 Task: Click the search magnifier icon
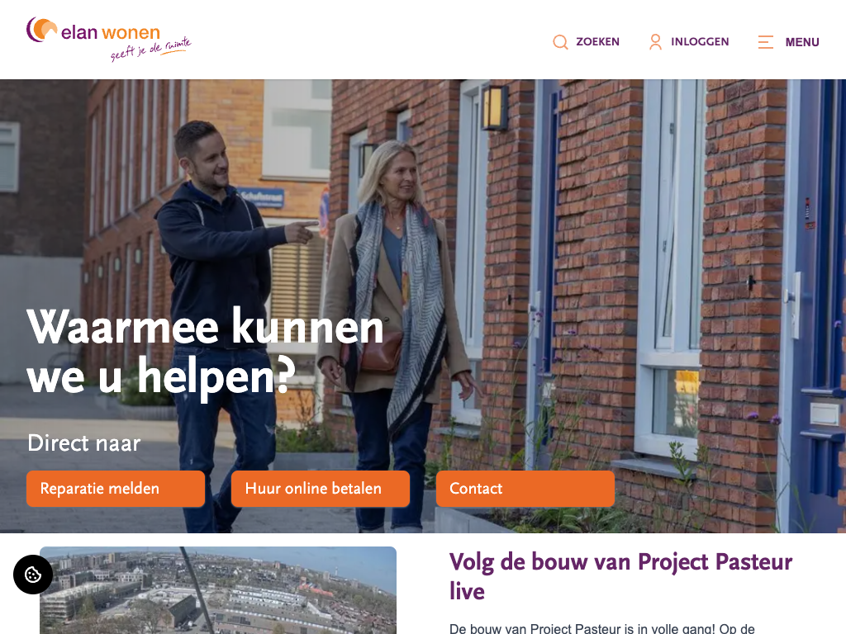560,42
